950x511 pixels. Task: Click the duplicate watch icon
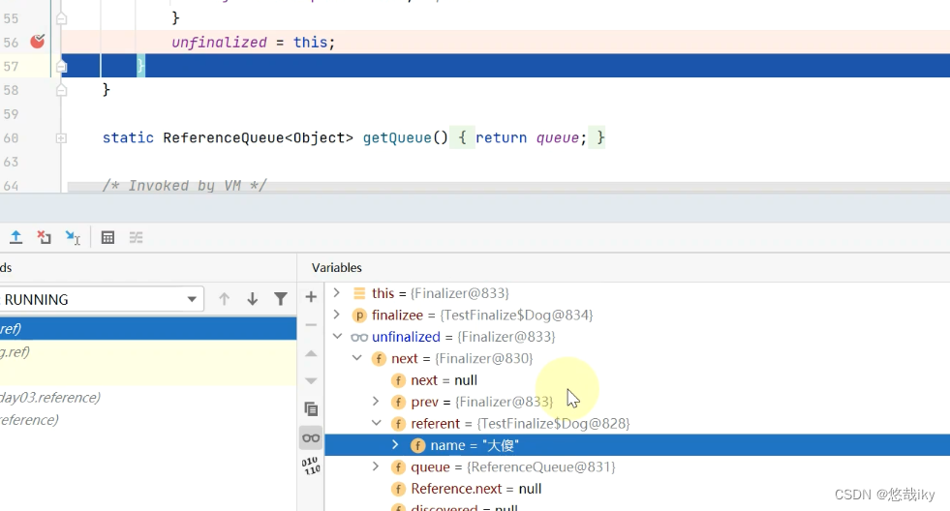click(311, 409)
